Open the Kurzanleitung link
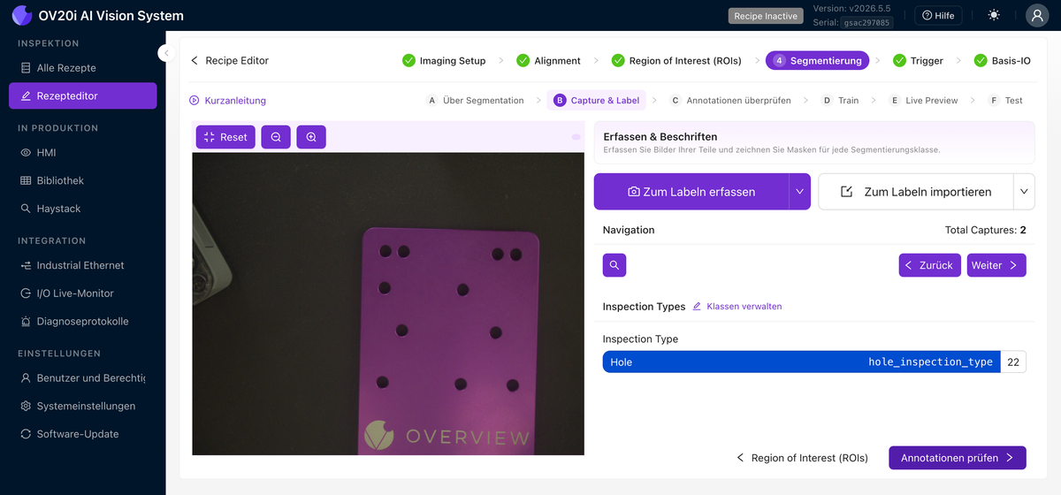Viewport: 1061px width, 495px height. click(227, 101)
